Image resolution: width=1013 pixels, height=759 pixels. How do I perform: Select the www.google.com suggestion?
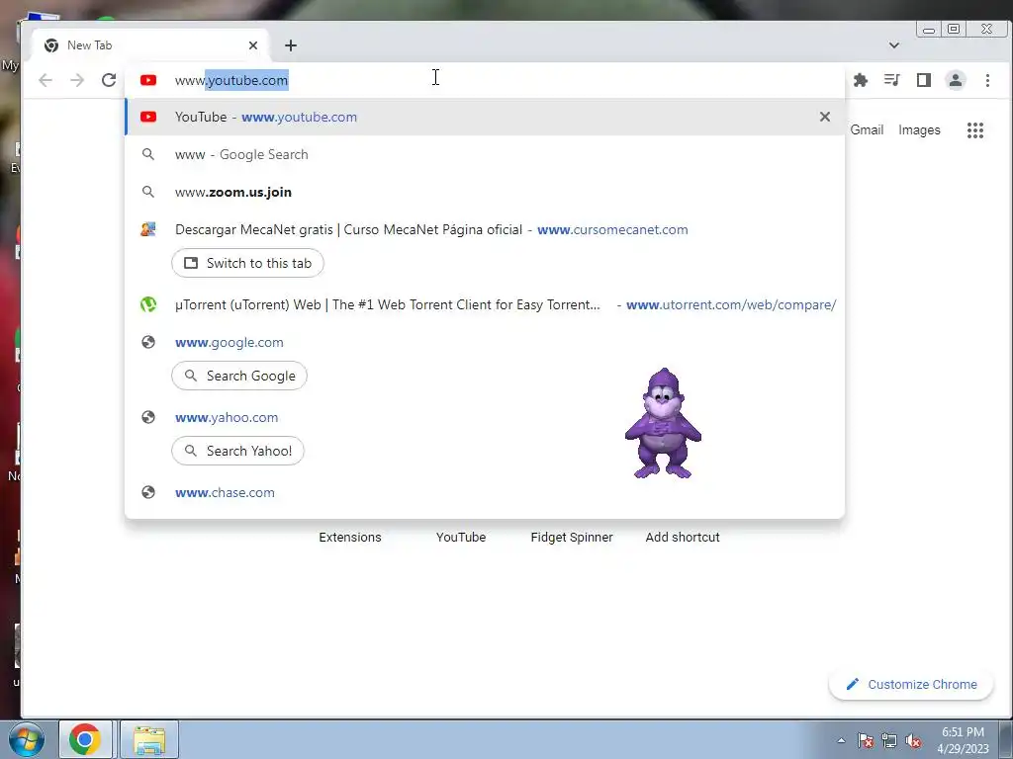click(485, 342)
